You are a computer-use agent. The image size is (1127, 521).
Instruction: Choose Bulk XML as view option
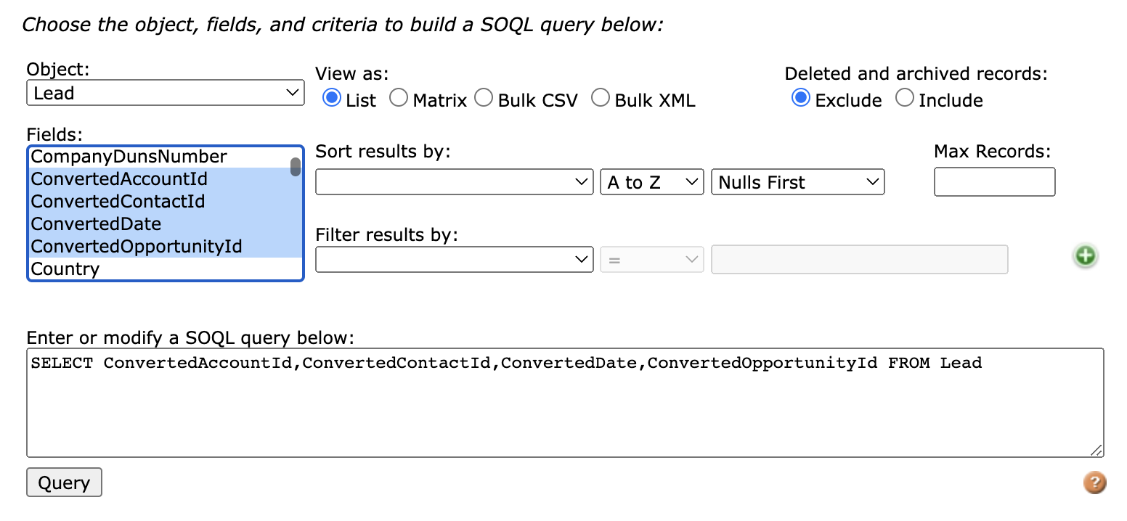pyautogui.click(x=601, y=98)
